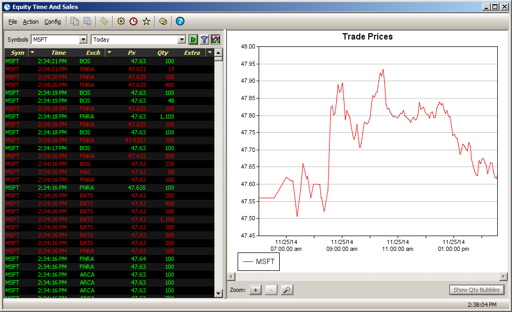512x312 pixels.
Task: Click the 47.64 price cell
Action: (x=139, y=259)
